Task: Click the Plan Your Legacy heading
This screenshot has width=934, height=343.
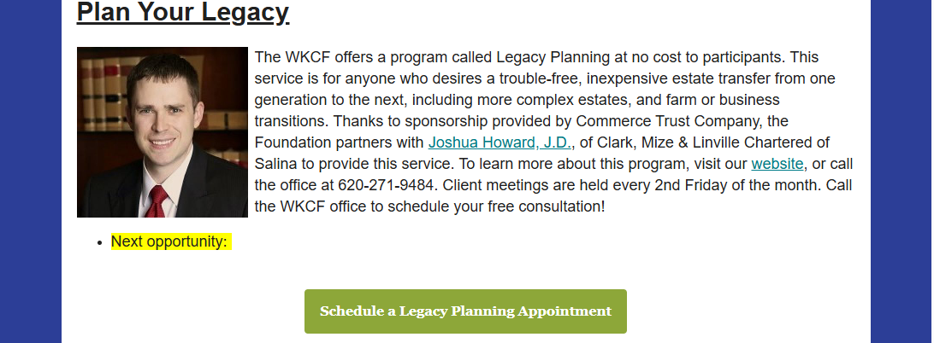Action: point(183,13)
